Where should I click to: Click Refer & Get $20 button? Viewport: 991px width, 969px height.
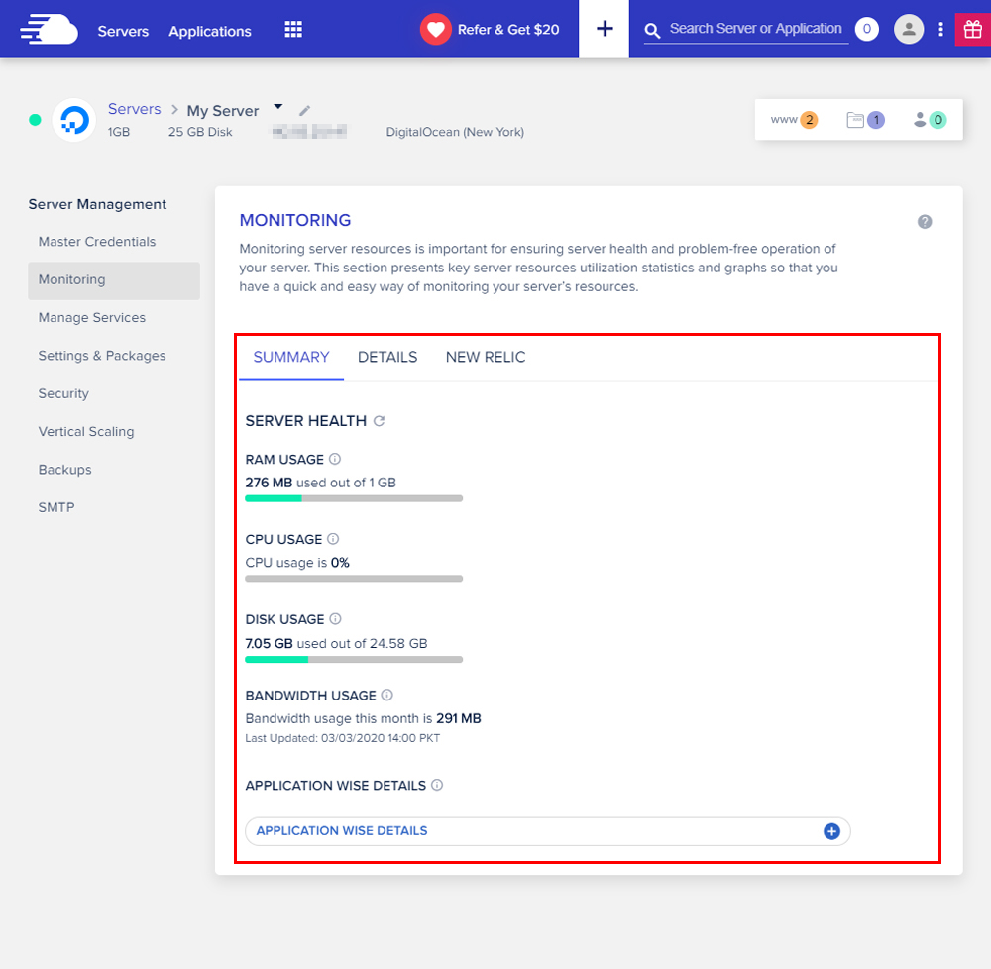tap(491, 29)
